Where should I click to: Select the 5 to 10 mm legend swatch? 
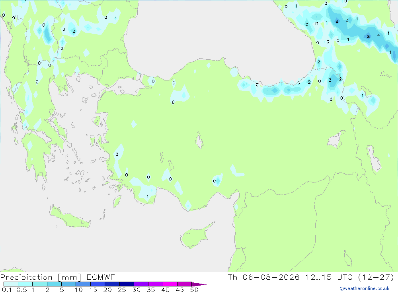coord(69,284)
